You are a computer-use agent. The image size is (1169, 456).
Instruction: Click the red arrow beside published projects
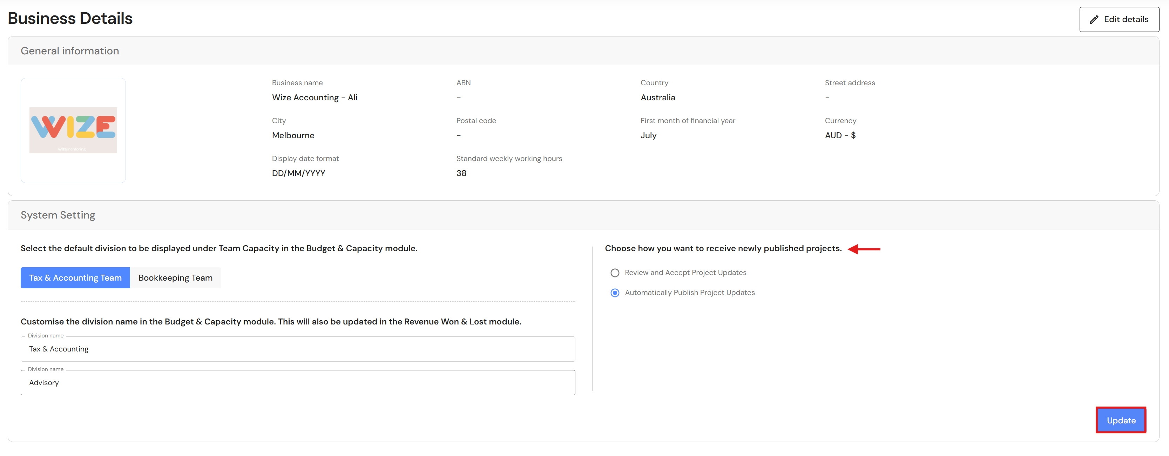(x=864, y=249)
